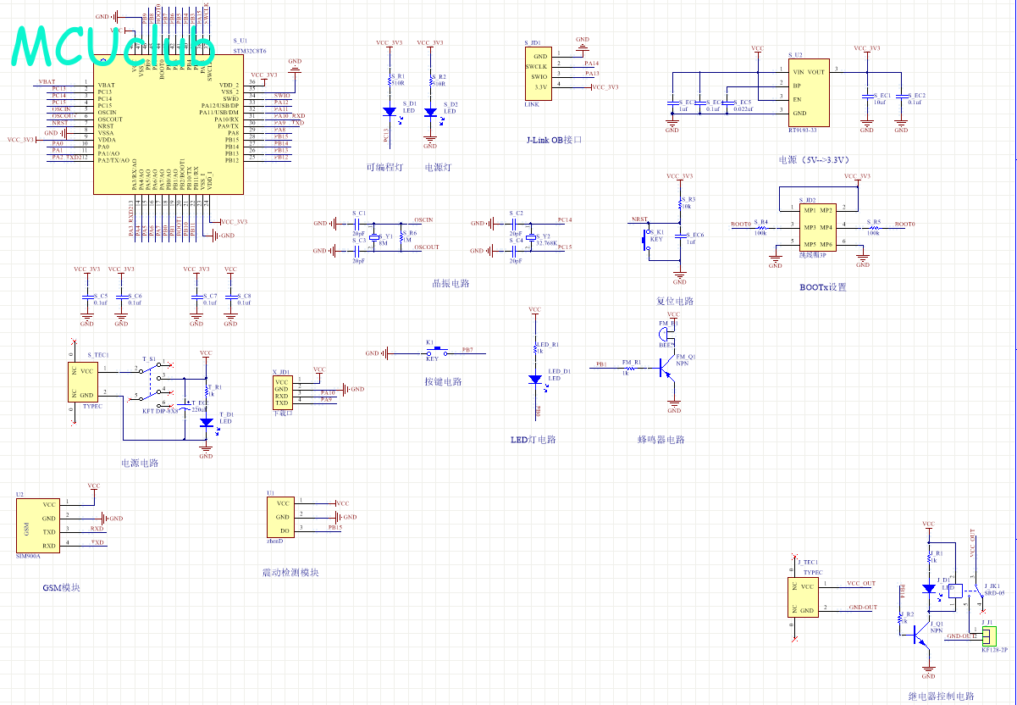
Task: Select the zhenD vibration detection module block
Action: tap(279, 517)
